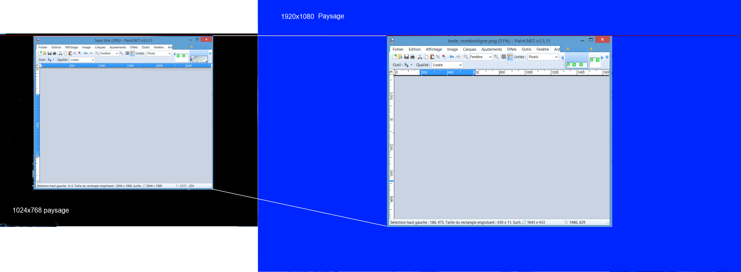
Task: Open Outil tool chooser in texte_nombreligne.png window
Action: pos(408,65)
